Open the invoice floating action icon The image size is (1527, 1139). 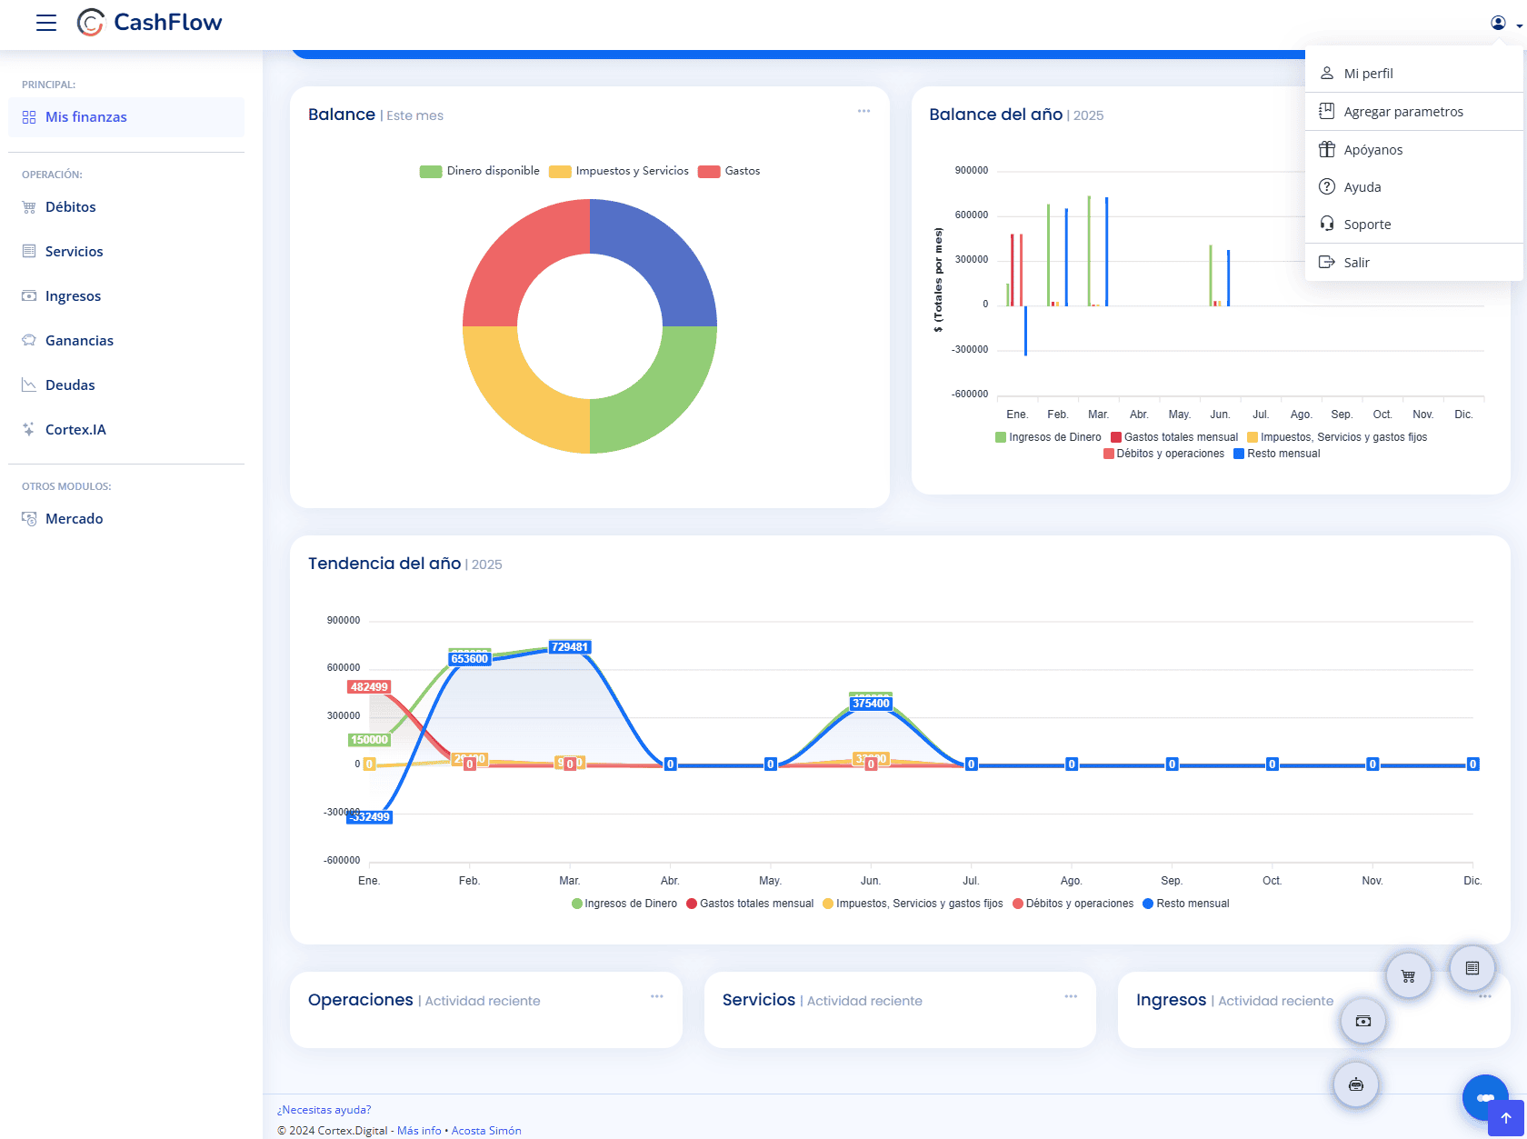[1472, 968]
